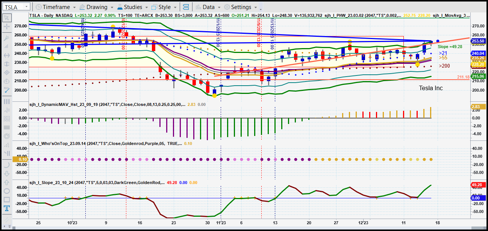488x231 pixels.
Task: Click the 11'23 date axis label
Action: (x=221, y=222)
